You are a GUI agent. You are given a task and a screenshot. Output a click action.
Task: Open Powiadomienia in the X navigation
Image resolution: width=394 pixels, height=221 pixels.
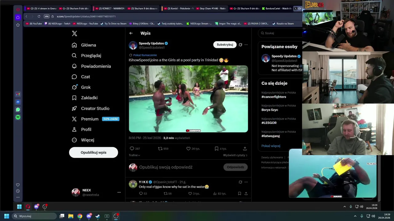tap(91, 66)
